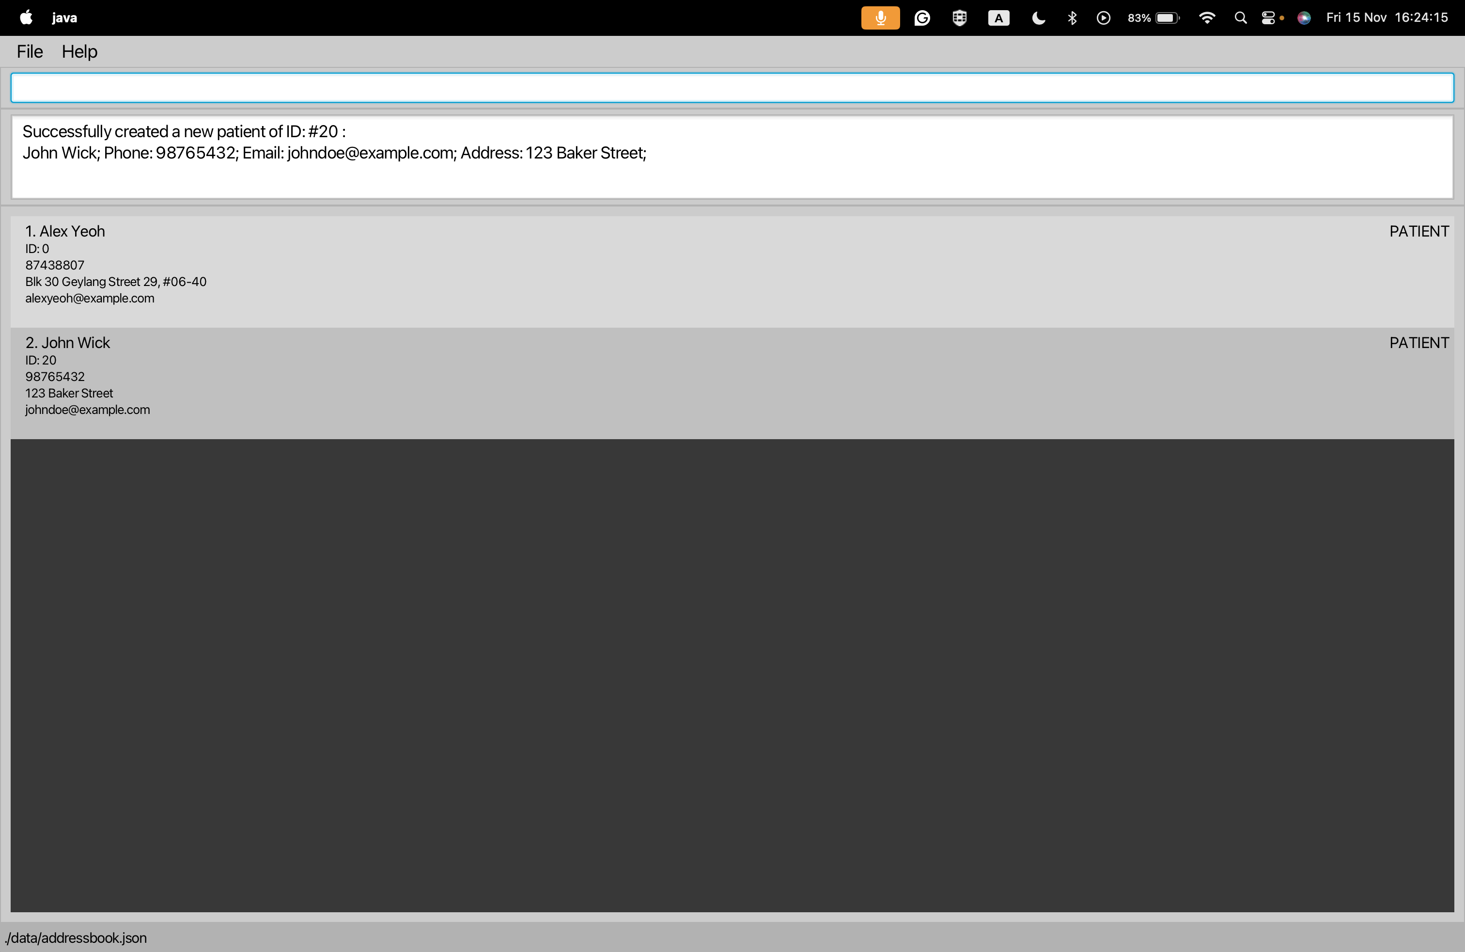Viewport: 1465px width, 952px height.
Task: Show battery status at 83%
Action: [x=1153, y=18]
